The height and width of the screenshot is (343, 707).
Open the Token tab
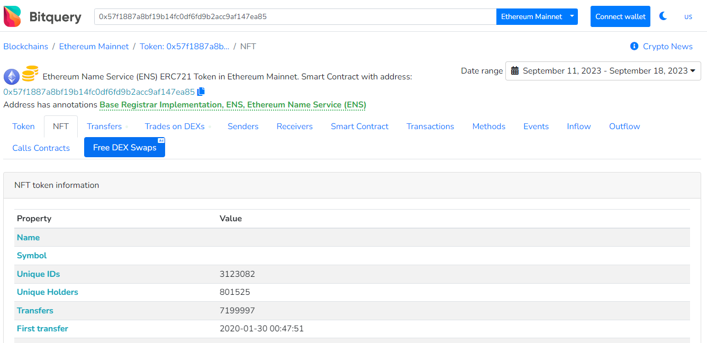pyautogui.click(x=24, y=126)
